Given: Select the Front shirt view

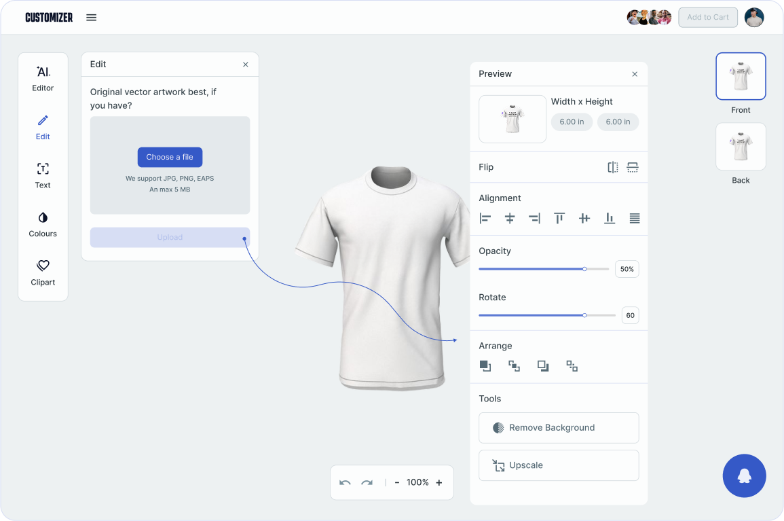Looking at the screenshot, I should 741,75.
